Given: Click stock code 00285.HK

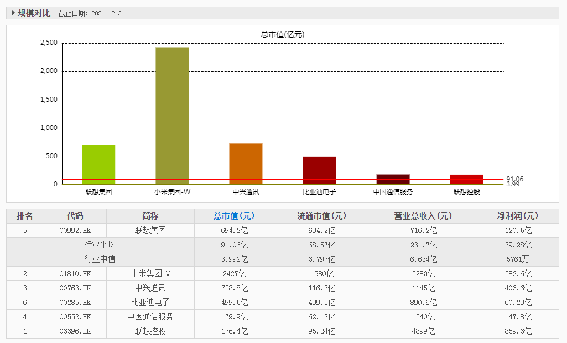Looking at the screenshot, I should 75,303.
